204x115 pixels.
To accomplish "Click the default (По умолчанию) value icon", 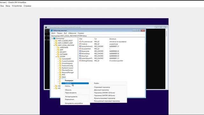I will [80, 42].
